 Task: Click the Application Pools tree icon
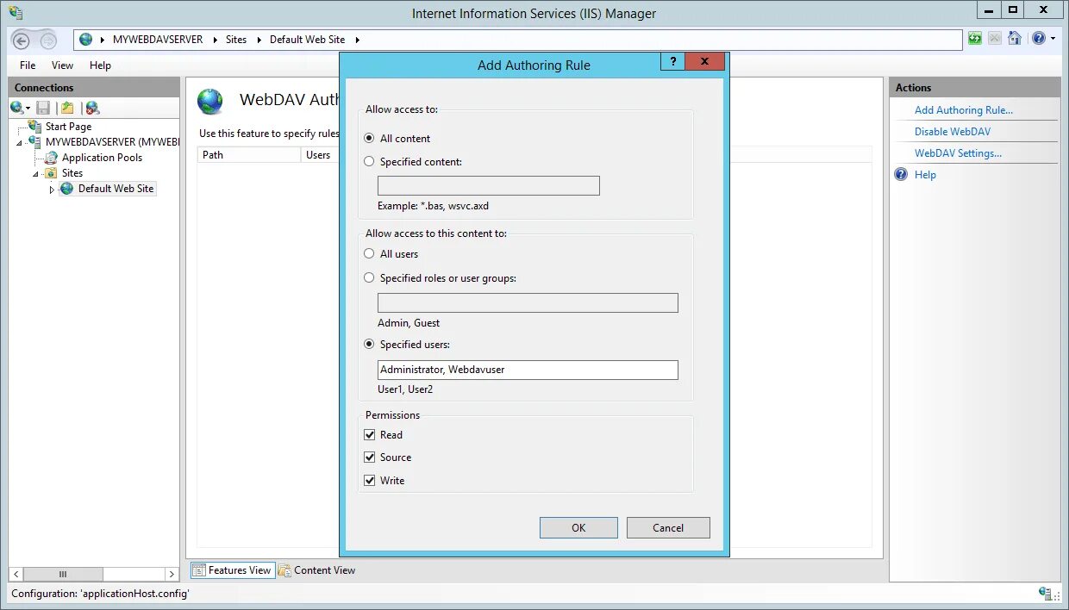click(x=52, y=158)
